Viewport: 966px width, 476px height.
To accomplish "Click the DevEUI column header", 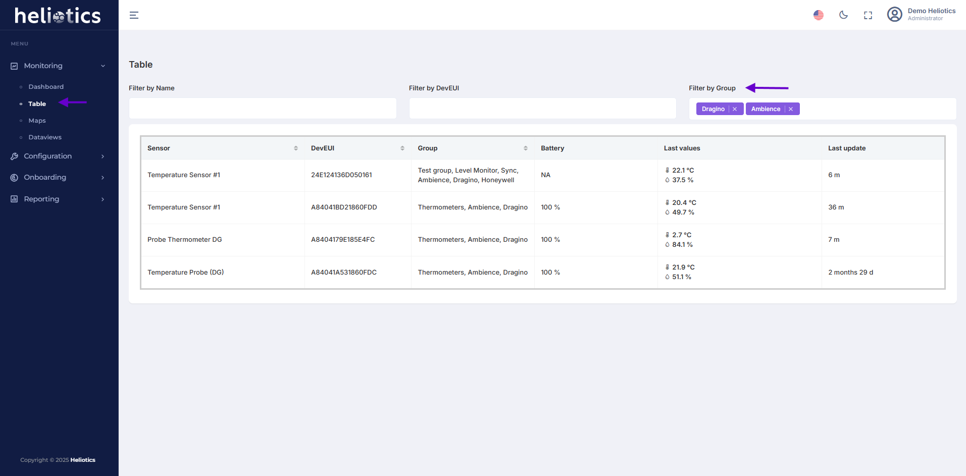I will click(x=323, y=148).
